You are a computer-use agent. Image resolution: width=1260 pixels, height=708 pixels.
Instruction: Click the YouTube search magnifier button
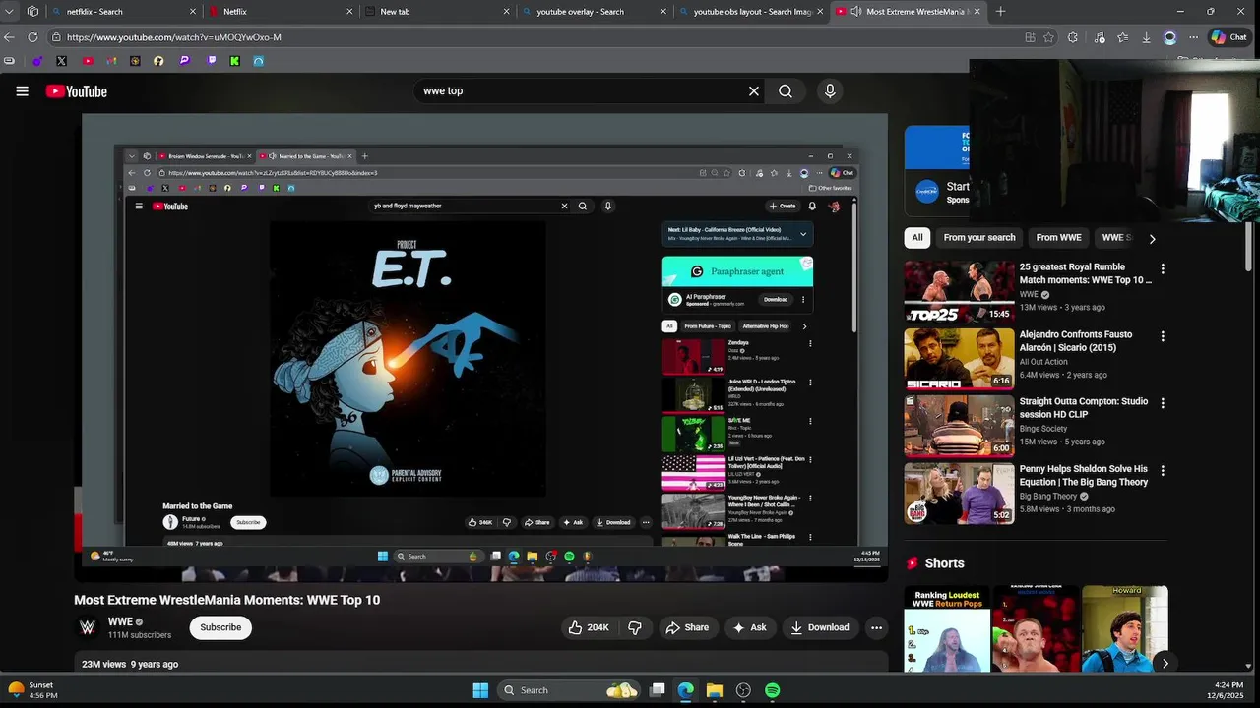pyautogui.click(x=786, y=91)
